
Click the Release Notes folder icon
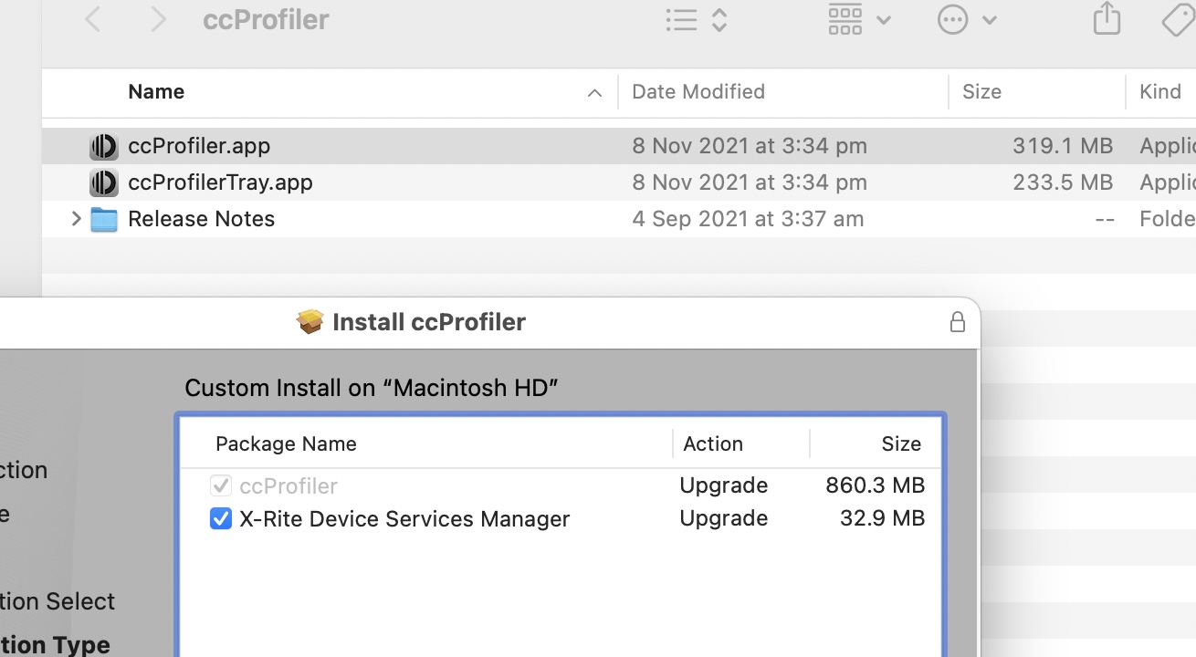click(x=104, y=220)
